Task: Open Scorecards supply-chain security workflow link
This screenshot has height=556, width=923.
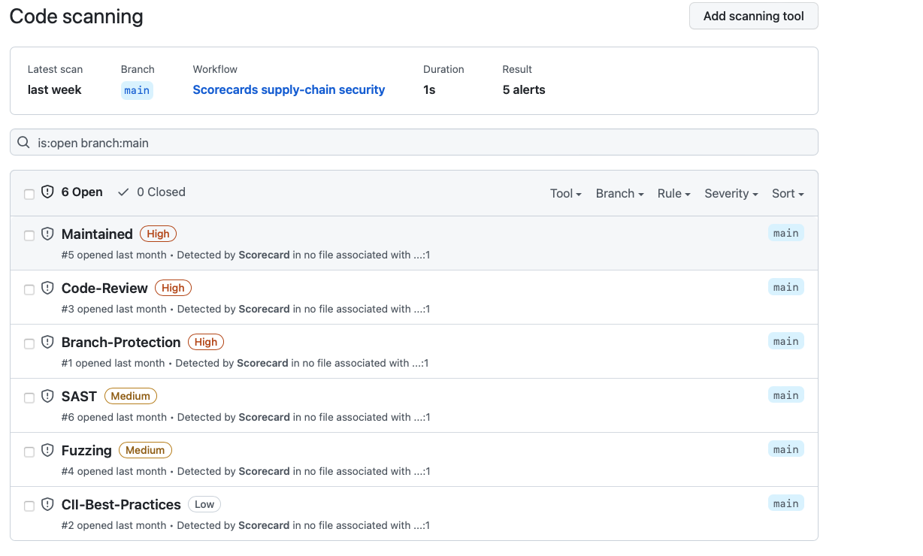Action: point(289,90)
